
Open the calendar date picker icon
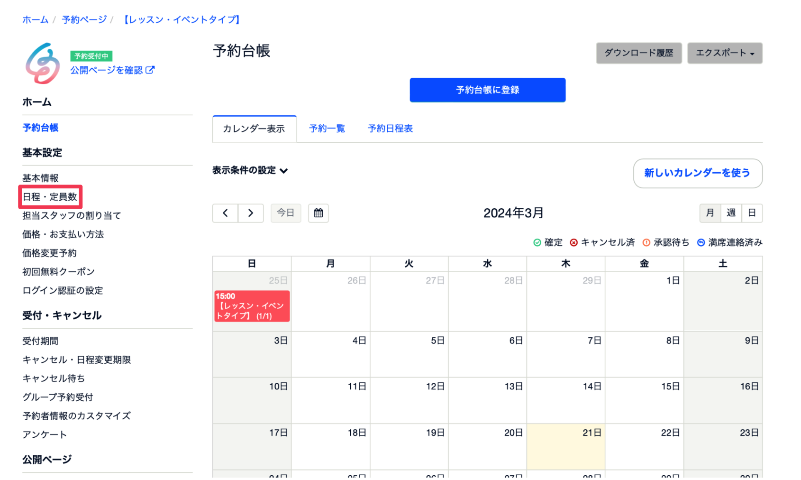(x=319, y=213)
